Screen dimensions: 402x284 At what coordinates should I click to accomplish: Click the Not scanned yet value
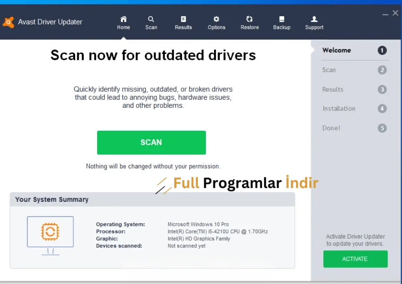pos(187,246)
